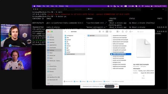168x94 pixels.
Task: Switch Finder to column view
Action: [107, 32]
